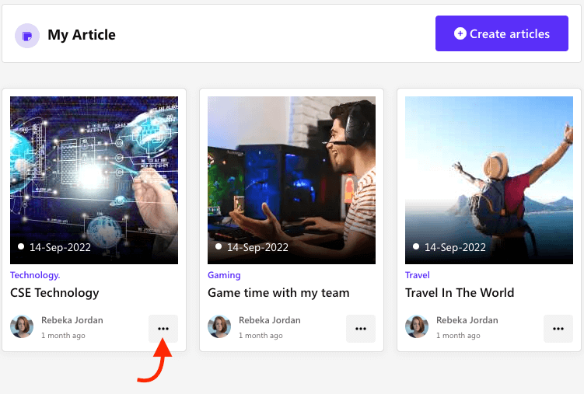Click the Create articles button
Image resolution: width=584 pixels, height=394 pixels.
[x=502, y=33]
